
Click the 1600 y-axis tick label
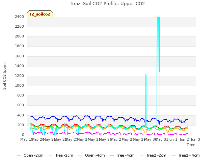[x=20, y=56]
